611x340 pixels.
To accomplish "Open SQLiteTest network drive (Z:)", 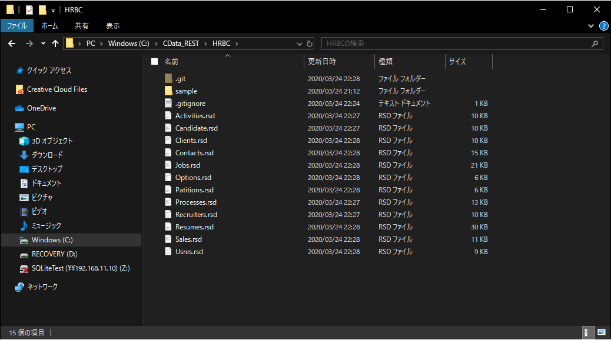I will point(81,268).
